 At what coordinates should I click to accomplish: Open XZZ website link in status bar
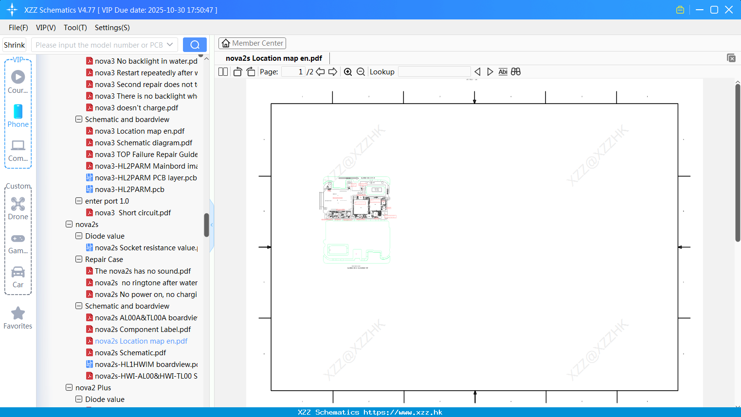pos(403,412)
